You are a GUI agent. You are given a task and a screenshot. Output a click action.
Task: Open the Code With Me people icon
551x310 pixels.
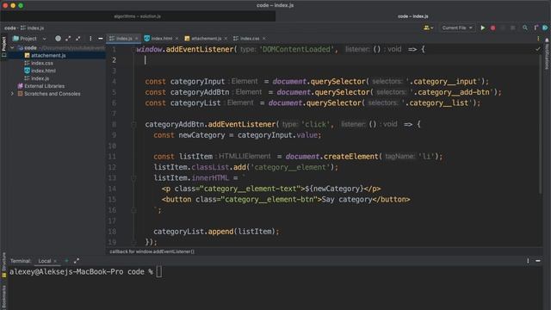tap(428, 28)
